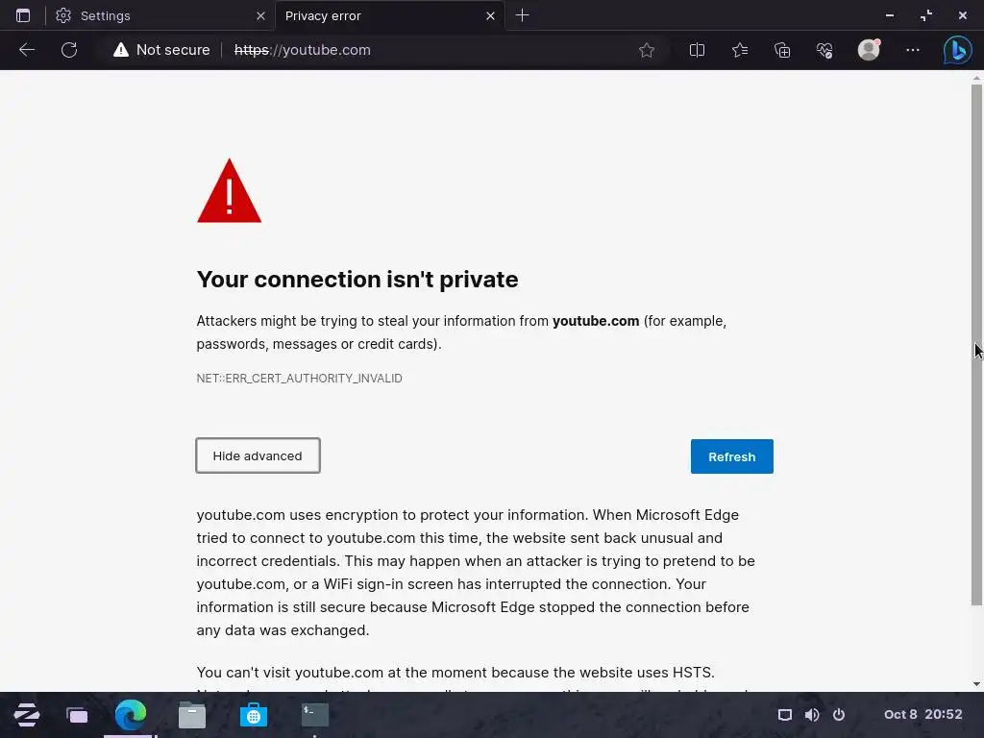This screenshot has width=984, height=738.
Task: Open the clock showing Oct 8 20:52
Action: coord(923,714)
